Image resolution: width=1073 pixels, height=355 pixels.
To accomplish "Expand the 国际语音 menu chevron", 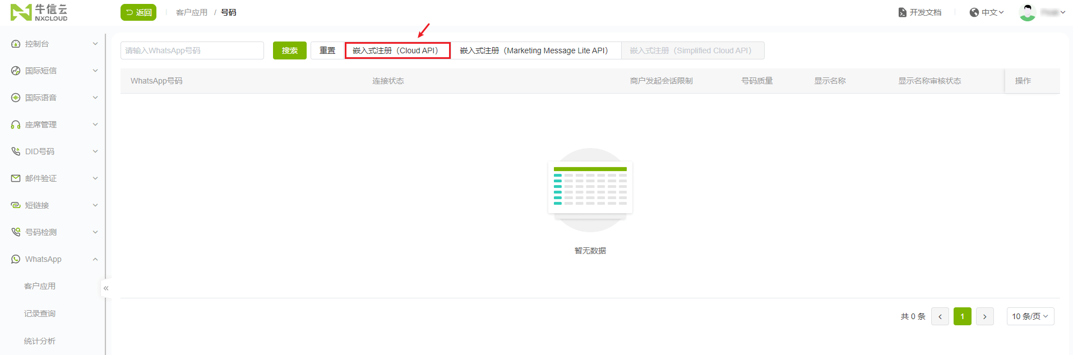I will [x=95, y=98].
